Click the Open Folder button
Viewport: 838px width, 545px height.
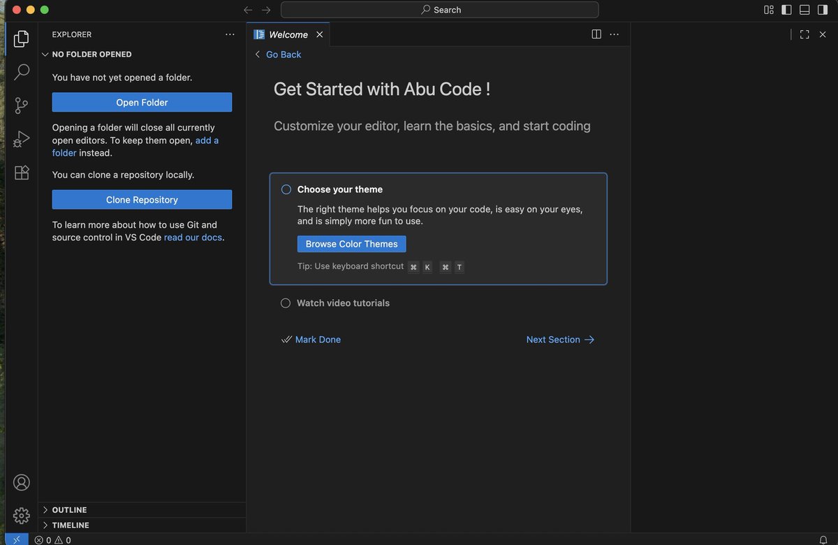(142, 102)
